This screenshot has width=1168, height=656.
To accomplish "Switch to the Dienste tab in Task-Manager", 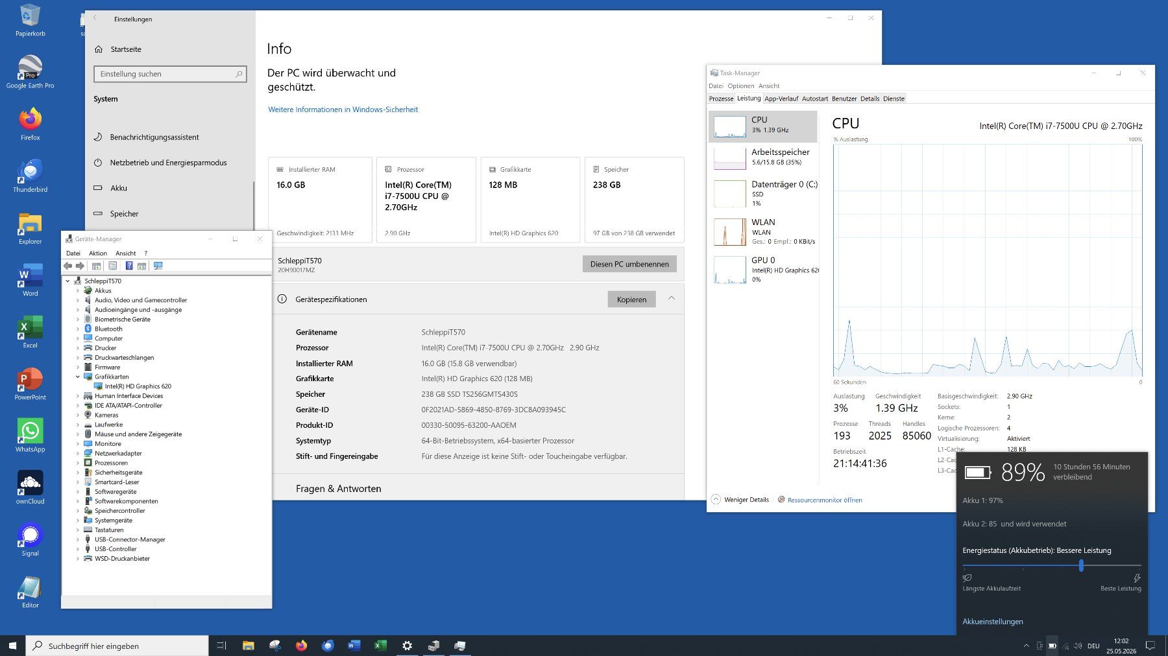I will pos(894,99).
